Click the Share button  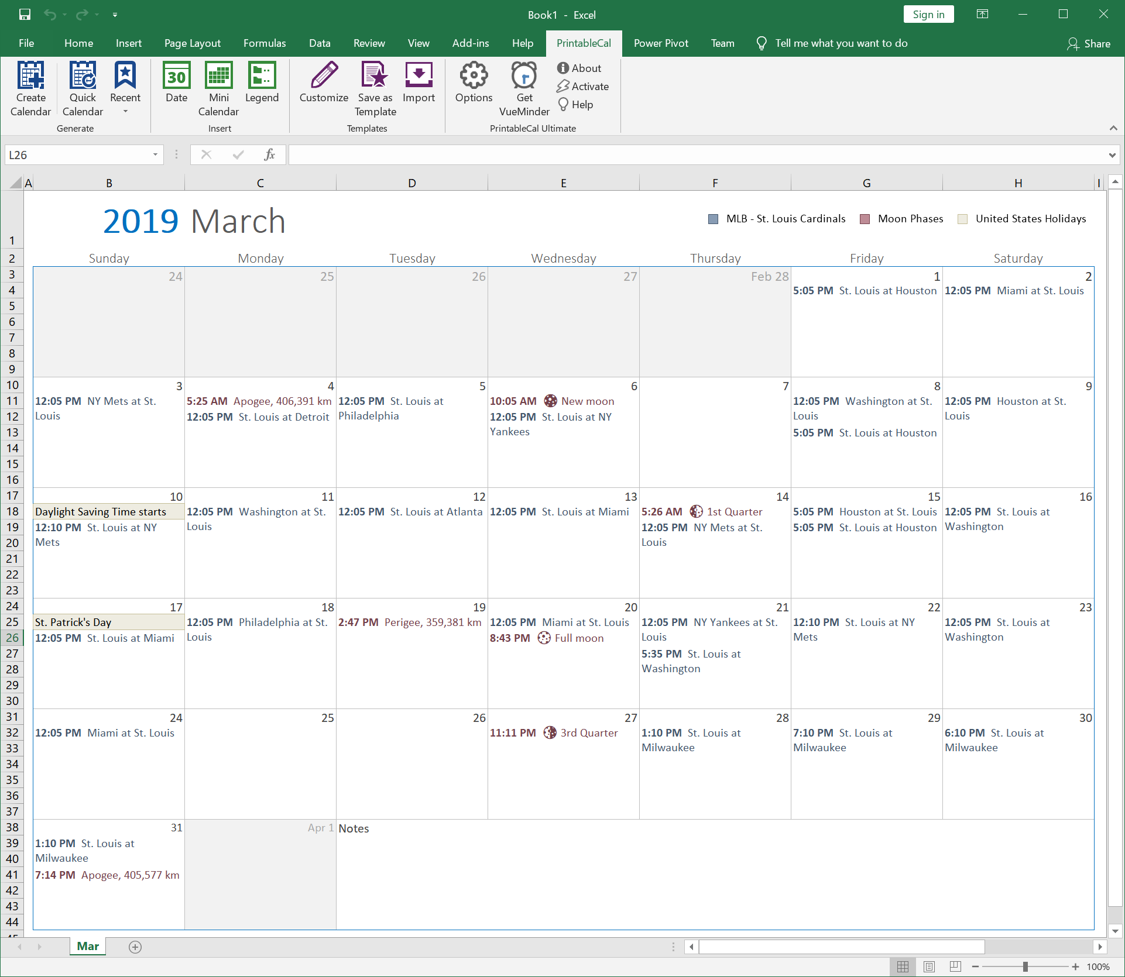click(1089, 43)
